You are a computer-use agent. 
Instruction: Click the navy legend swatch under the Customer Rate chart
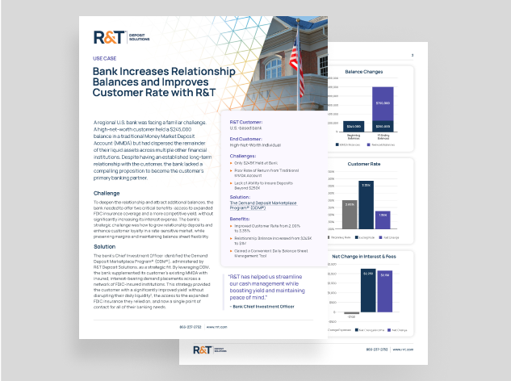[357, 237]
